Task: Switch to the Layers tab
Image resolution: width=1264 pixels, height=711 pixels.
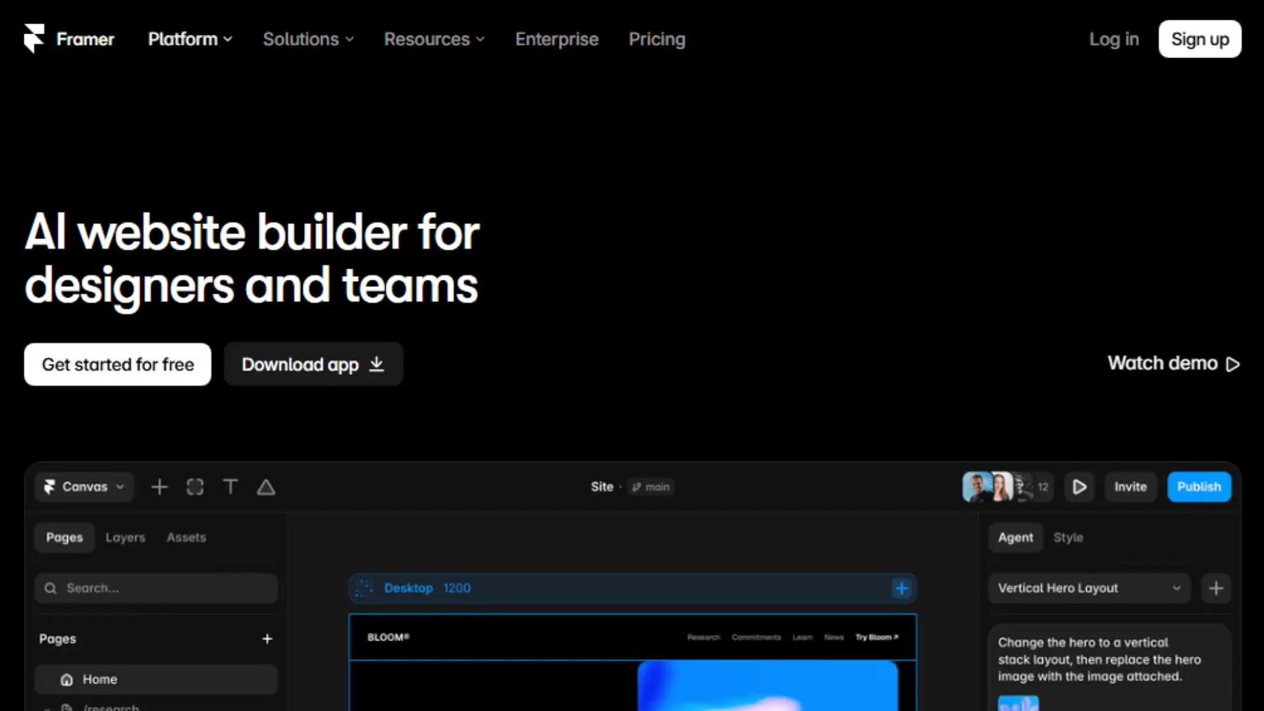Action: tap(125, 538)
